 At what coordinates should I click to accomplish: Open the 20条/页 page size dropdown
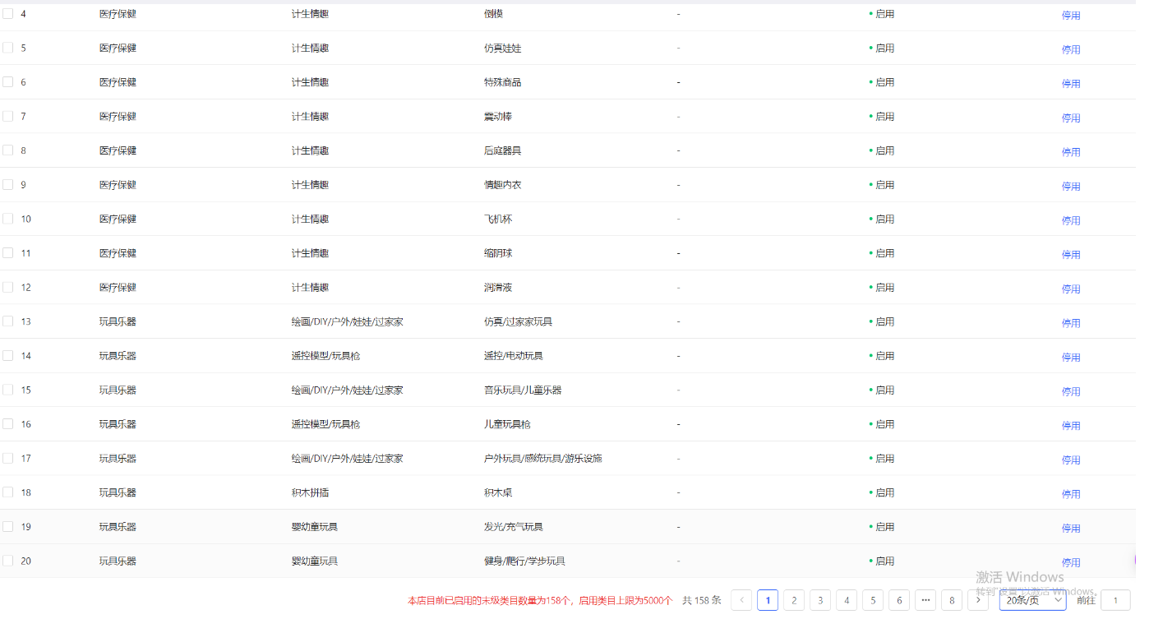coord(1032,600)
